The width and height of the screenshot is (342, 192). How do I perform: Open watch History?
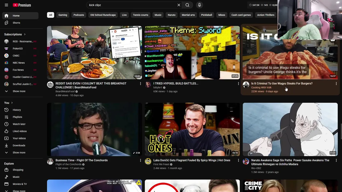coord(20,110)
